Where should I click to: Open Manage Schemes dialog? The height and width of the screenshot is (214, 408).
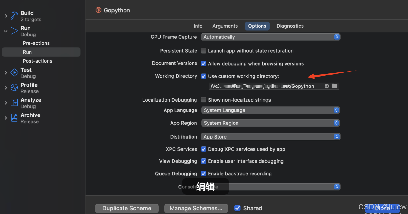point(196,208)
